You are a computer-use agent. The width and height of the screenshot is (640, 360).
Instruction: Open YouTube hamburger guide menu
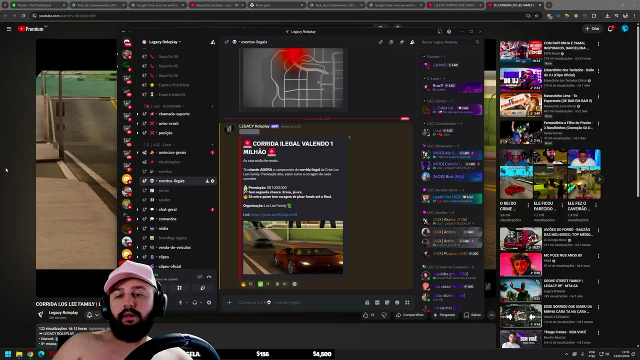[8, 29]
